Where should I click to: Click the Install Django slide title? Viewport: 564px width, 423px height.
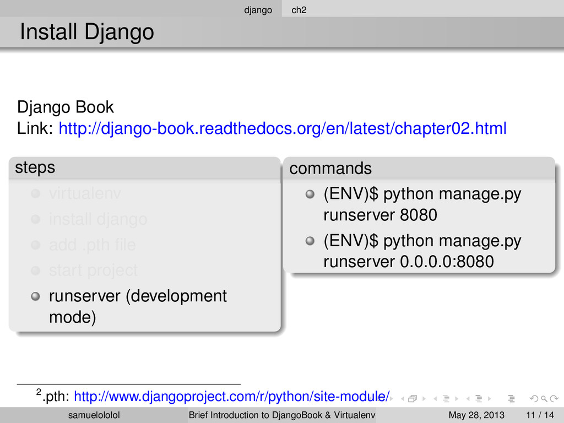pyautogui.click(x=86, y=31)
